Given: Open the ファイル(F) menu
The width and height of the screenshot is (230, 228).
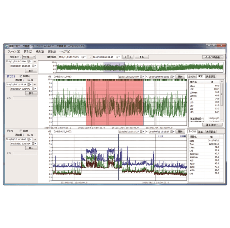Looking at the screenshot, I should 14,52.
